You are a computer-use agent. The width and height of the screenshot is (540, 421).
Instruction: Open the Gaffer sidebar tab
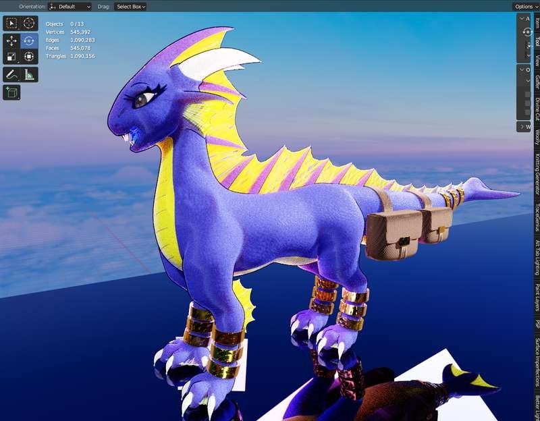coord(537,82)
